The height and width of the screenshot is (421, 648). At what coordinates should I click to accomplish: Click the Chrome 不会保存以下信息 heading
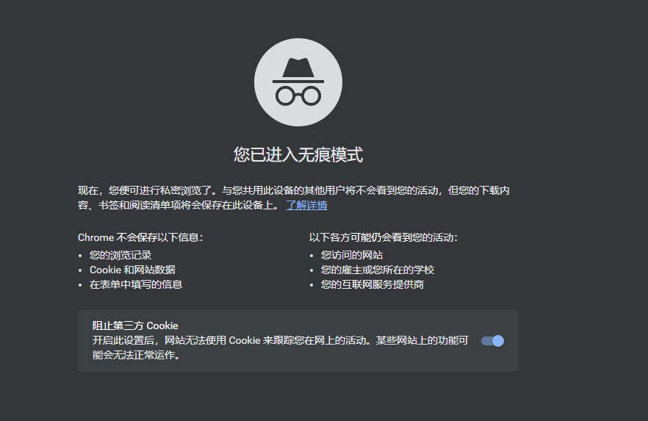[140, 237]
